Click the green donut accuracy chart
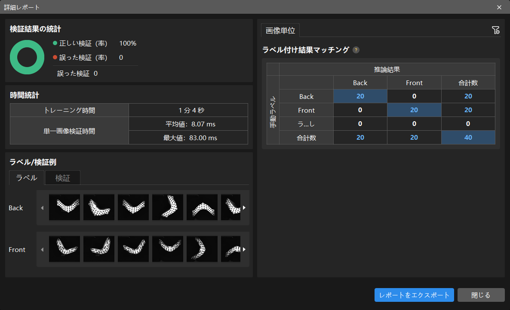The image size is (510, 310). click(x=27, y=57)
